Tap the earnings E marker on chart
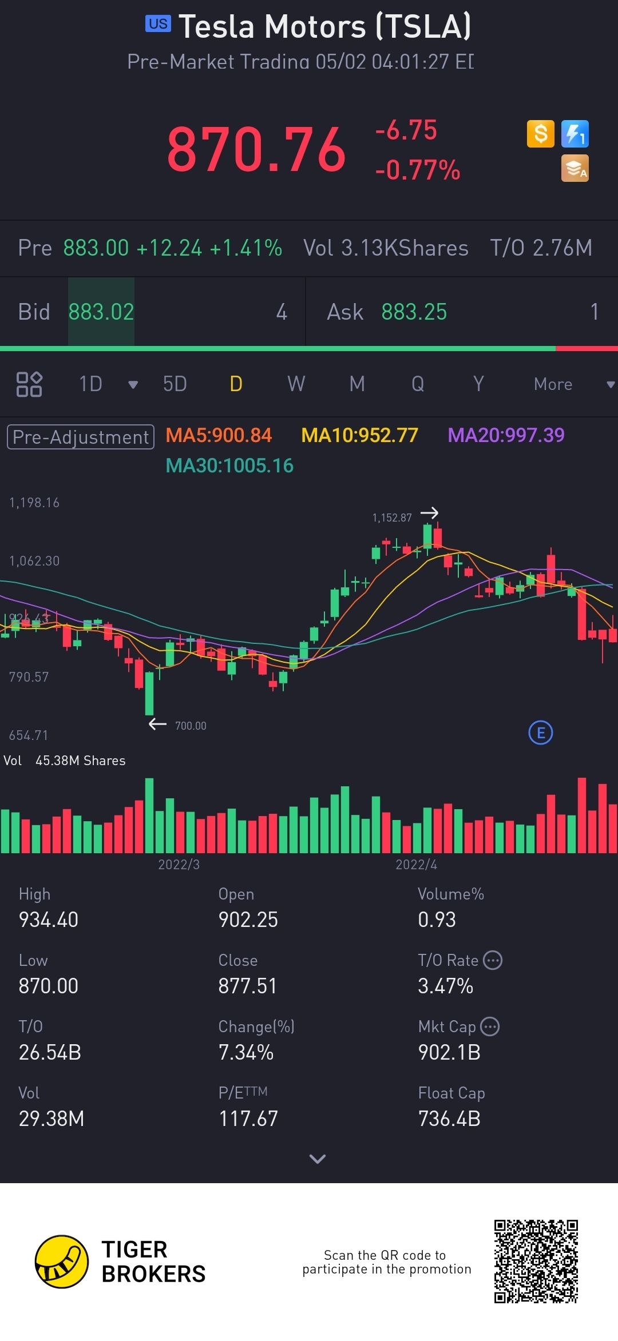The image size is (618, 1341). pos(541,733)
